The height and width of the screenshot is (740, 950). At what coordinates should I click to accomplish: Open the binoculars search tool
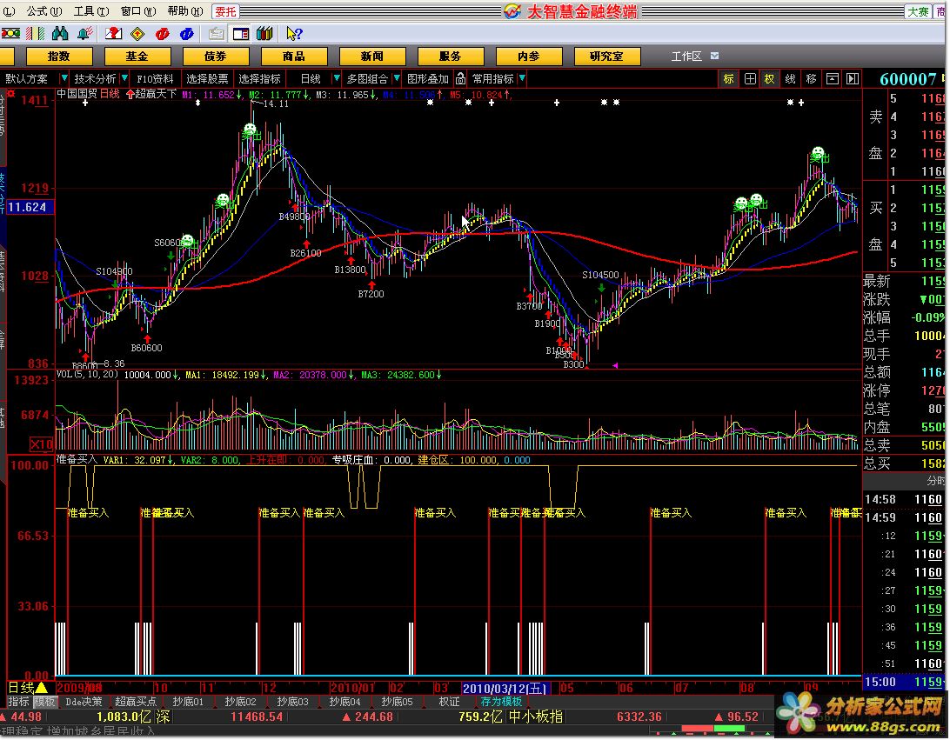pos(60,34)
